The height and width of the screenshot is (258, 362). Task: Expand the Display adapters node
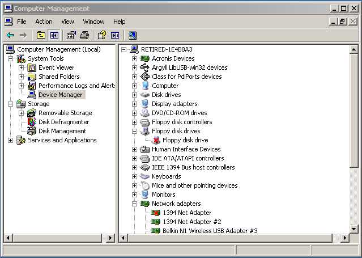tap(134, 104)
